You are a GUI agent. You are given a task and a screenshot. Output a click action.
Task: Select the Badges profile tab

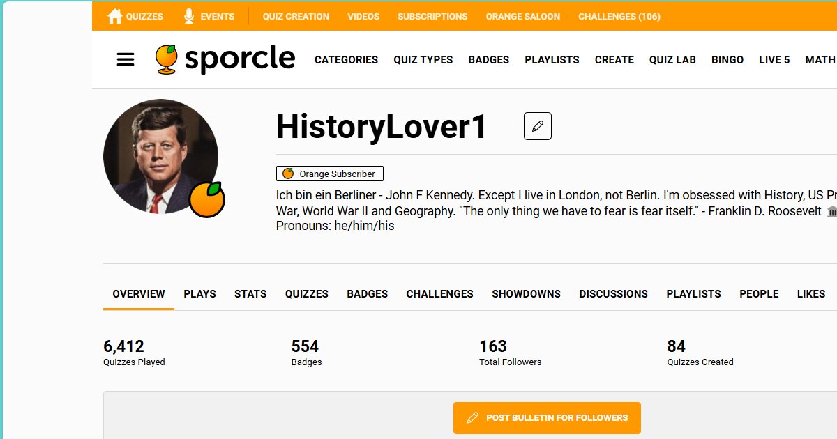tap(368, 294)
